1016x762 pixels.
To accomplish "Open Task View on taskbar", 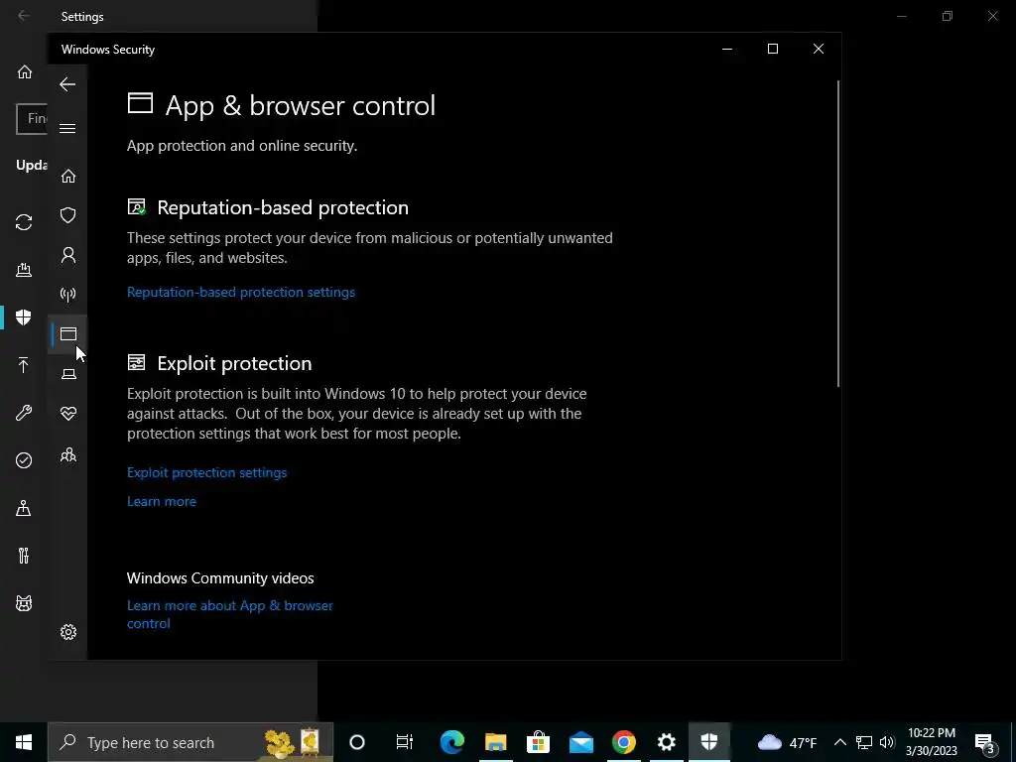I will click(x=405, y=742).
